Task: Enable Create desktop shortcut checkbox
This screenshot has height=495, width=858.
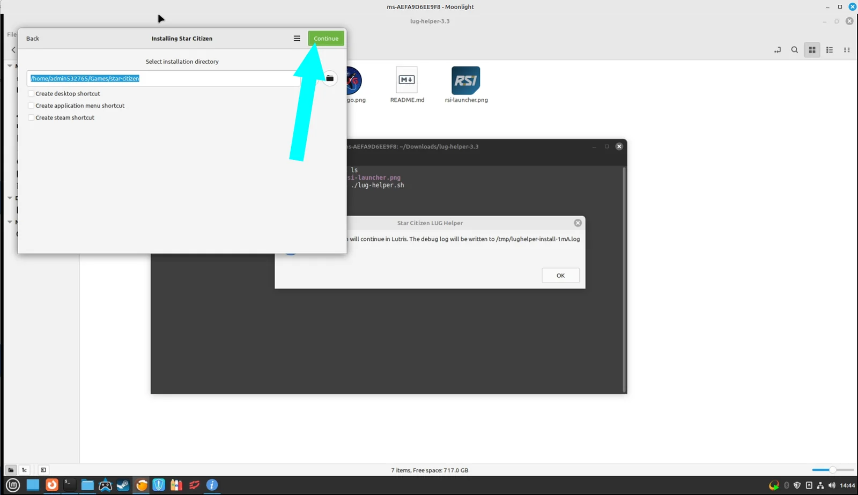Action: click(x=31, y=93)
